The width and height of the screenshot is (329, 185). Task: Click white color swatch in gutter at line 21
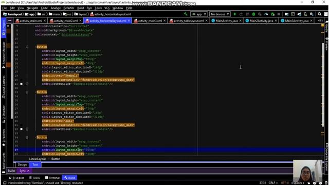22,84
